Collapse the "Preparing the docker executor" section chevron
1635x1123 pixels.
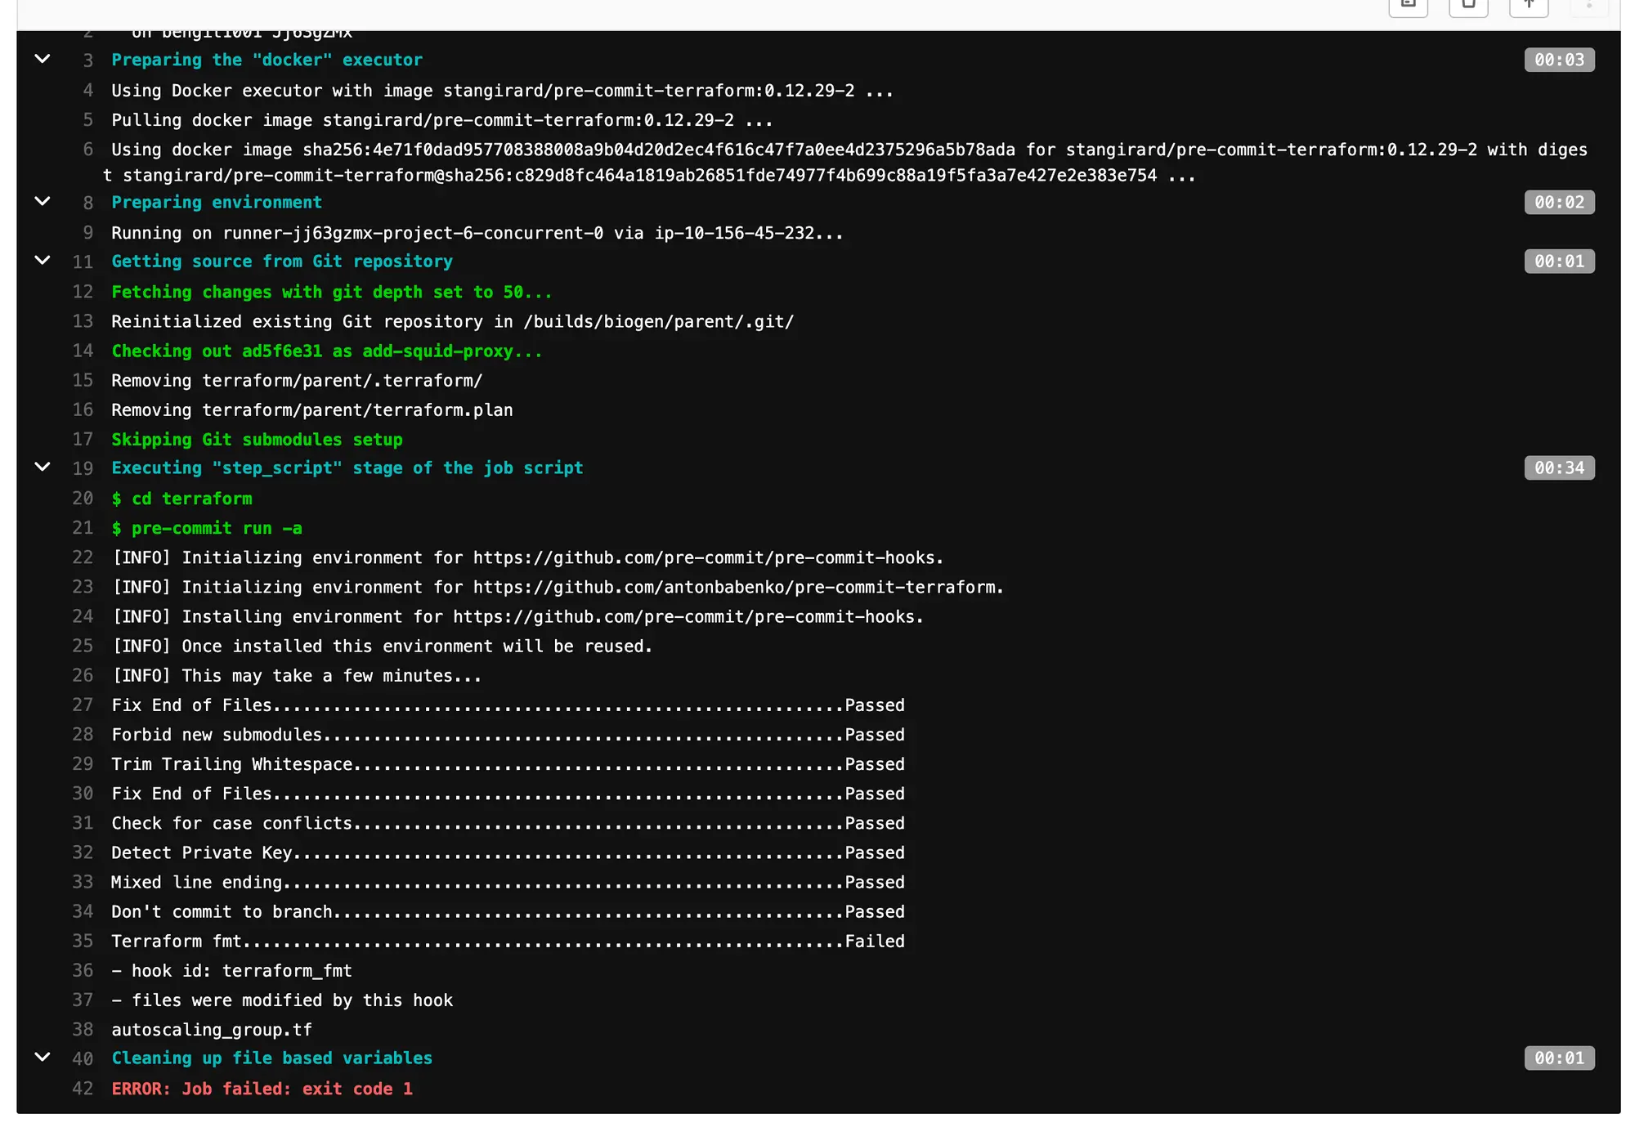coord(43,60)
